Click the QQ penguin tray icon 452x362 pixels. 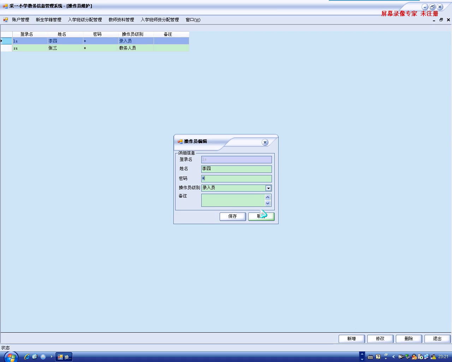(x=414, y=357)
